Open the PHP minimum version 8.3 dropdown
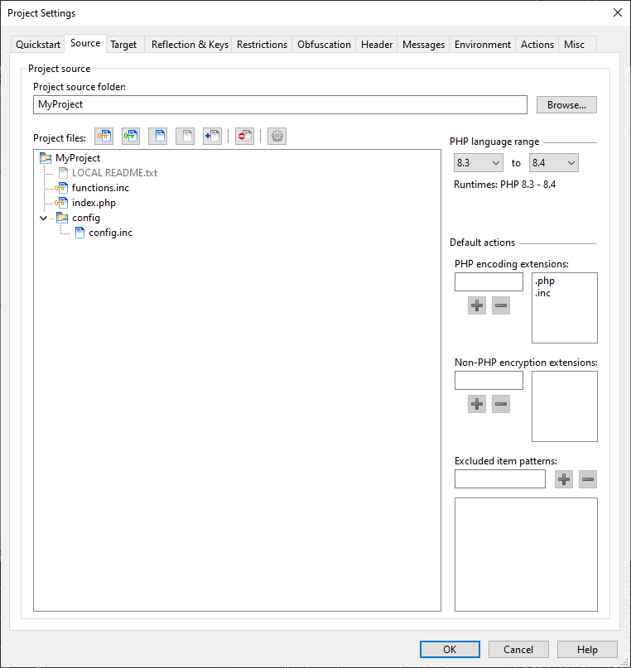This screenshot has height=668, width=631. click(x=479, y=163)
